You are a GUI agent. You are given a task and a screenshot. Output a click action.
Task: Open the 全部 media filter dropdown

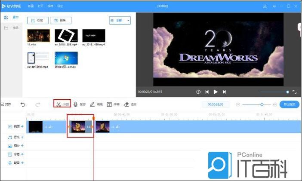coord(120,20)
